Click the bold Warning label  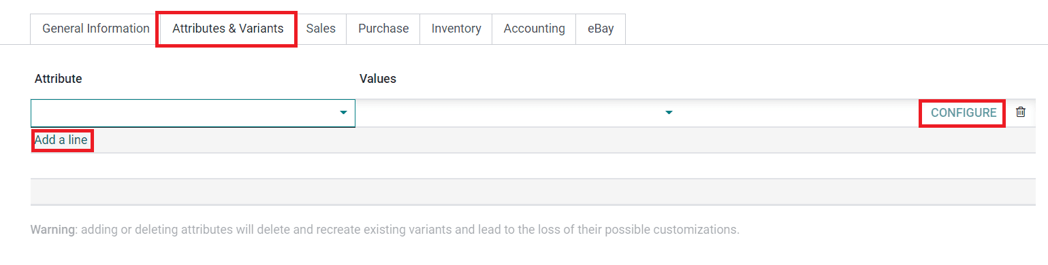[53, 229]
